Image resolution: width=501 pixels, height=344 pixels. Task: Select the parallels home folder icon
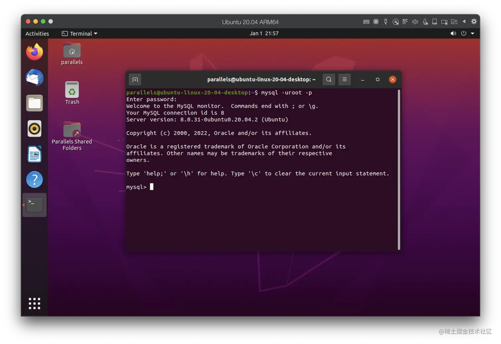point(72,54)
